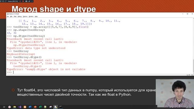Pause the screen recording
The height and width of the screenshot is (109, 194).
[20, 1]
